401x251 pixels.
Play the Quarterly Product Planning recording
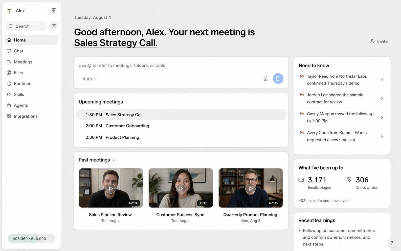click(x=250, y=189)
